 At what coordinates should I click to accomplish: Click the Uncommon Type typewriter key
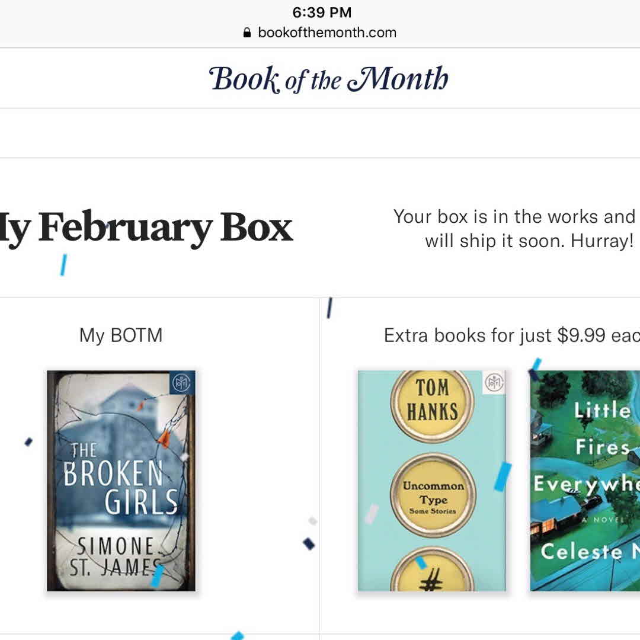point(433,495)
